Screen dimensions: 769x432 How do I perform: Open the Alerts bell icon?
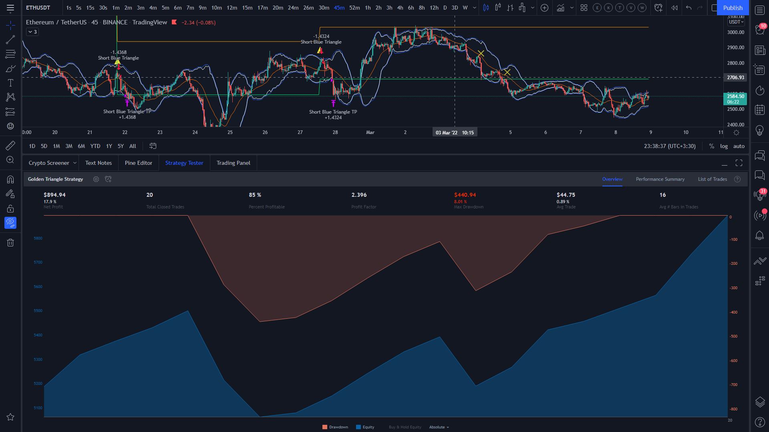point(760,236)
